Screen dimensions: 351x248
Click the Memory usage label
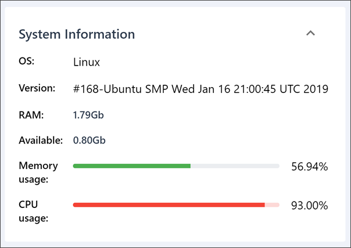pos(38,172)
